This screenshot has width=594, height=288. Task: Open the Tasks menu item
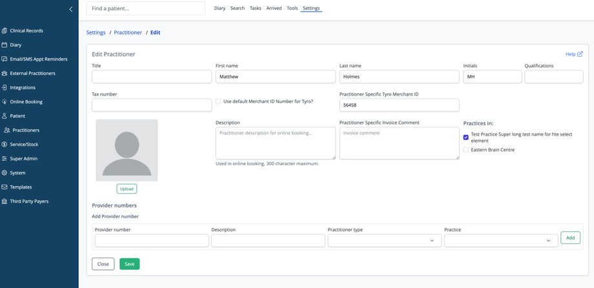pyautogui.click(x=256, y=8)
